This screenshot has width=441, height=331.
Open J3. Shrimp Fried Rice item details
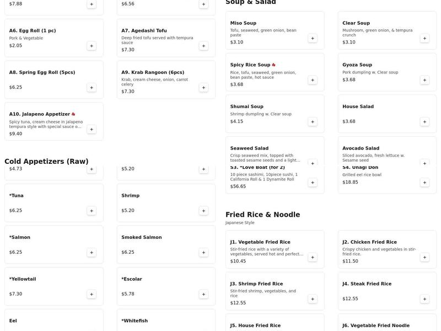point(256,284)
